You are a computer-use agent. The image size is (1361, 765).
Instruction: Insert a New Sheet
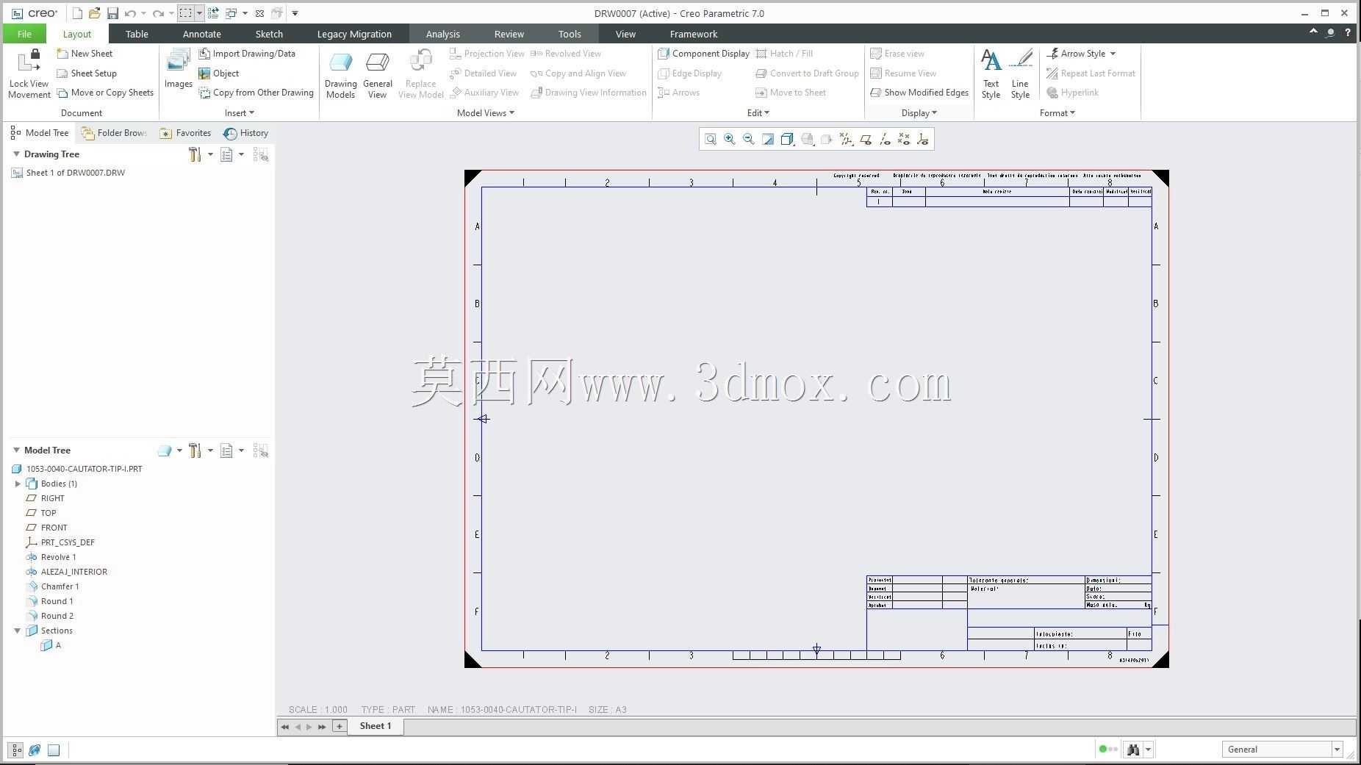(x=85, y=54)
